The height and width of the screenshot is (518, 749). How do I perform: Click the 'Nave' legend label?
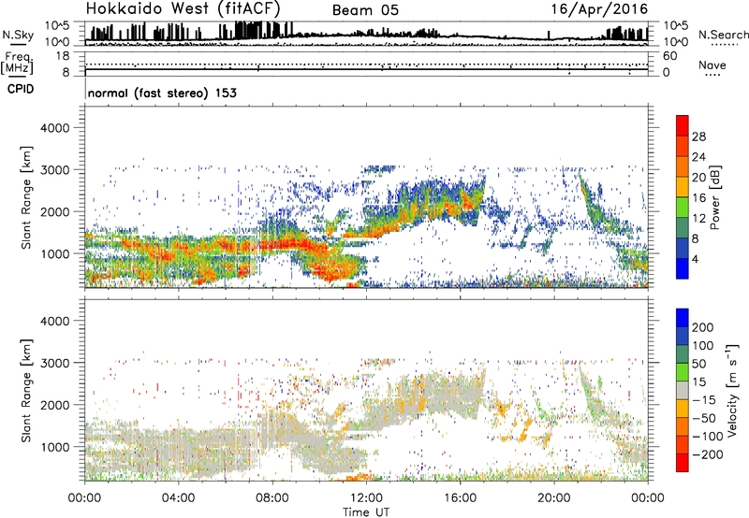(x=712, y=65)
